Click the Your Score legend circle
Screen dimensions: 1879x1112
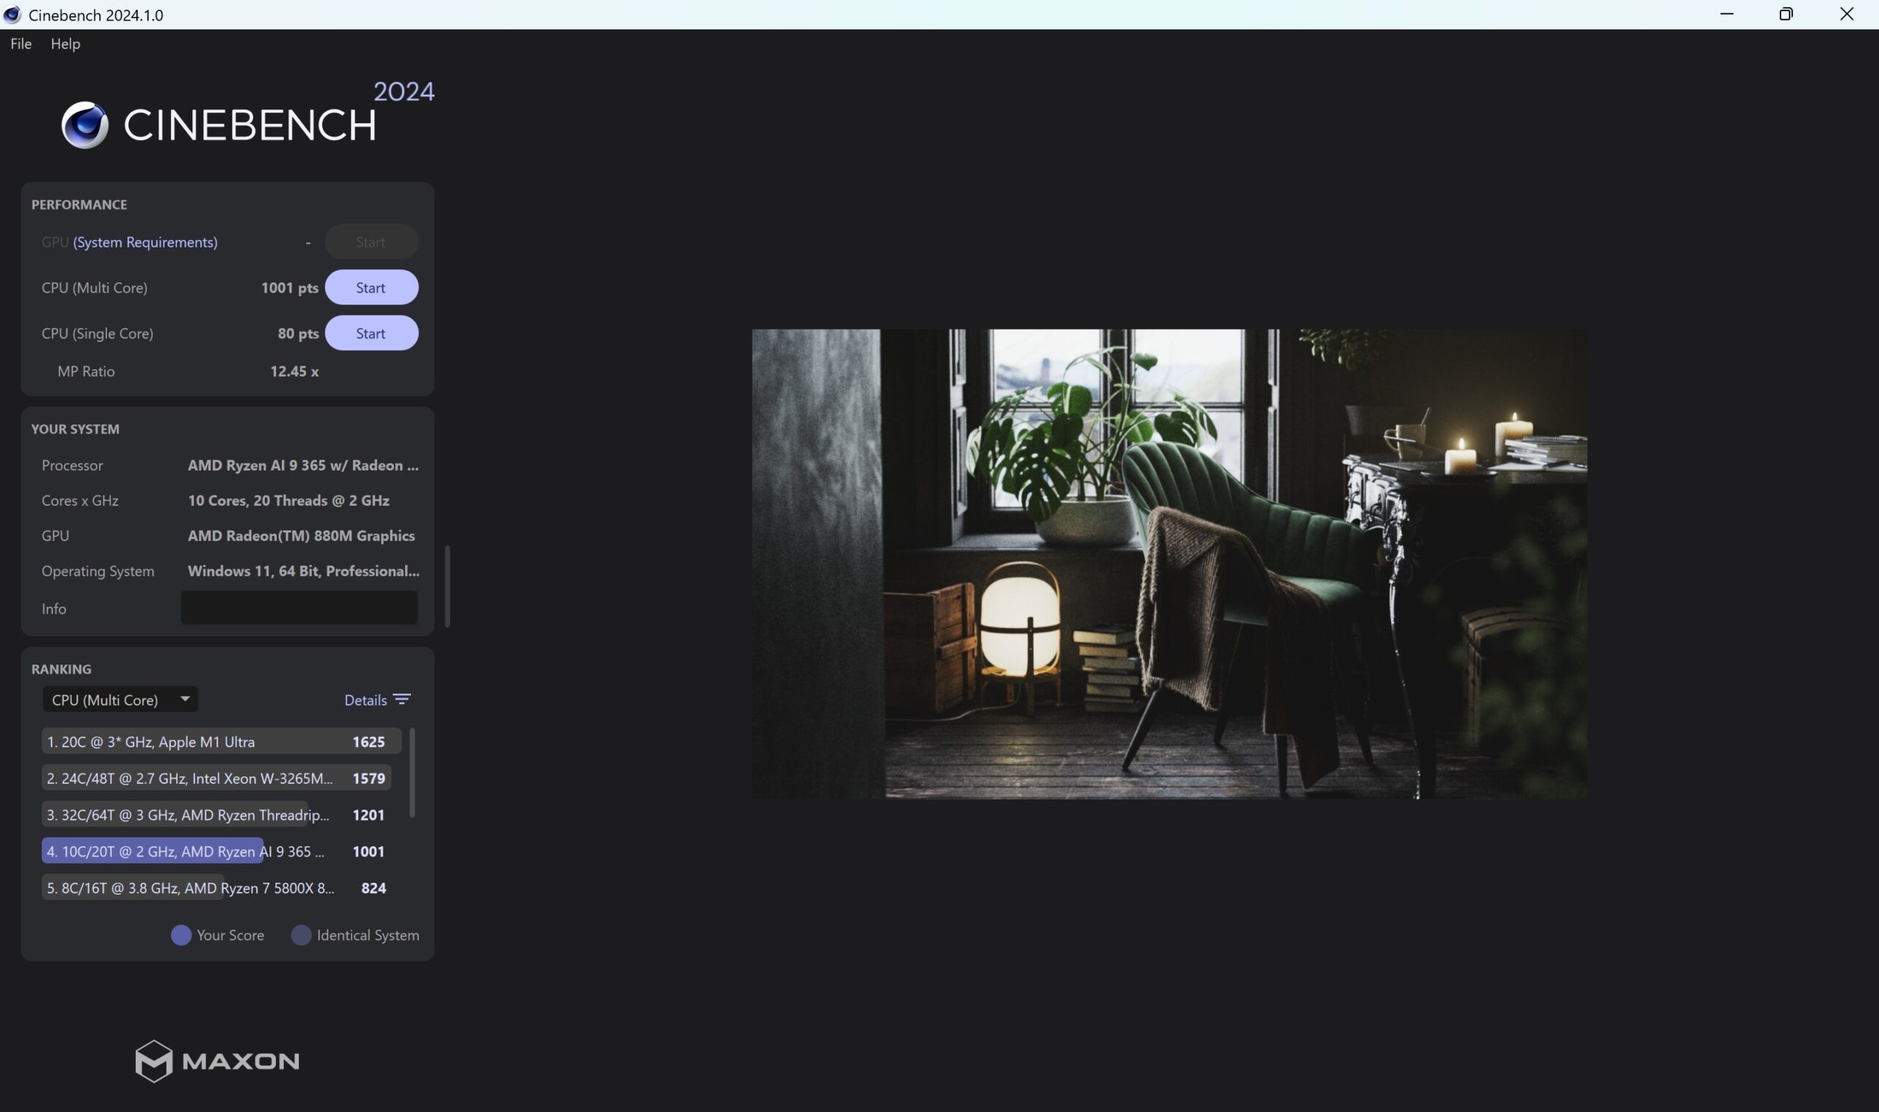click(181, 935)
